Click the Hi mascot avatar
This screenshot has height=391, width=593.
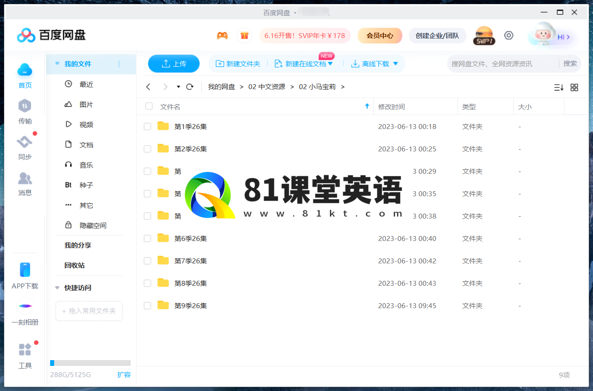coord(544,35)
